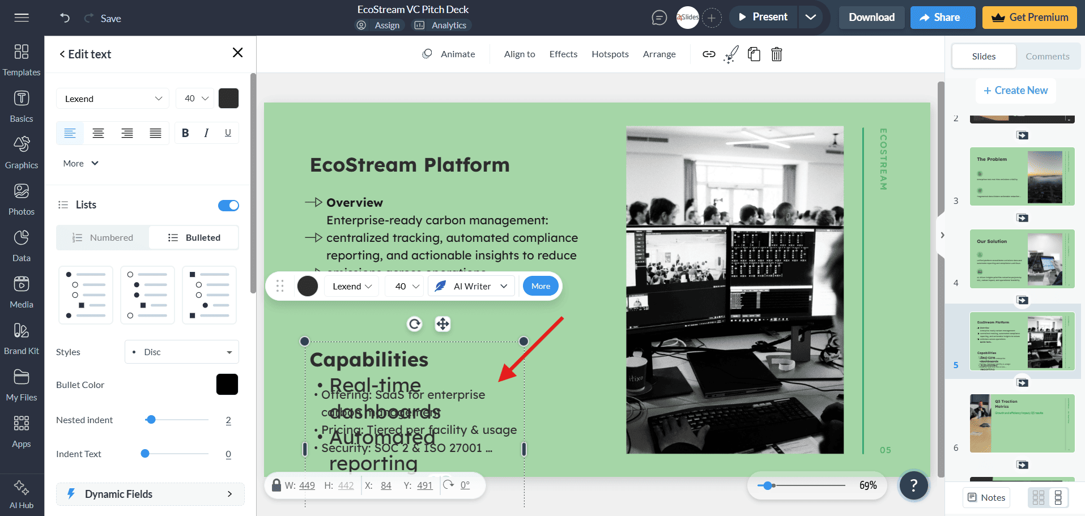Toggle underline formatting

(228, 133)
